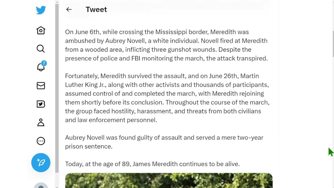The width and height of the screenshot is (334, 188).
Task: Open the tweet's attached photo
Action: point(169,181)
